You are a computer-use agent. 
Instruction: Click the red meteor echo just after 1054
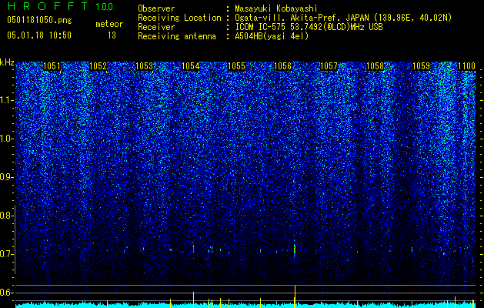point(194,249)
